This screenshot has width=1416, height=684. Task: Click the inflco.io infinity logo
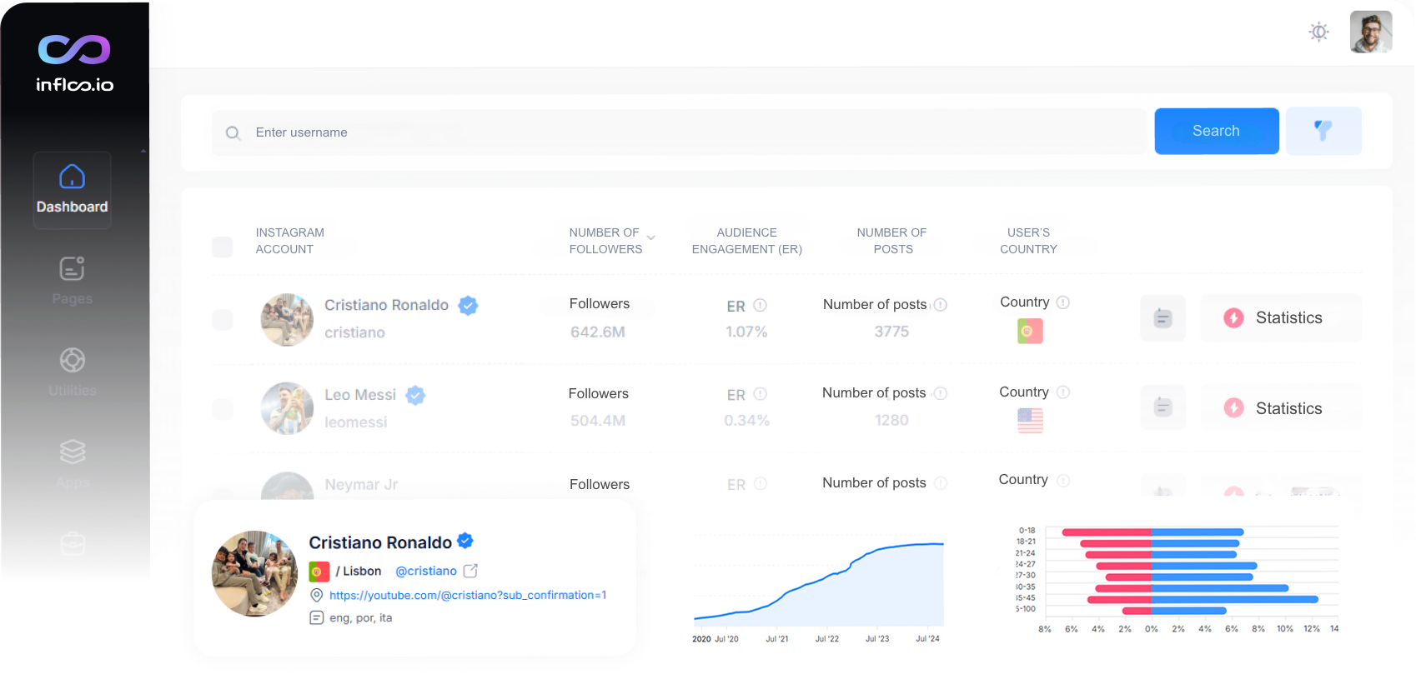pyautogui.click(x=74, y=50)
